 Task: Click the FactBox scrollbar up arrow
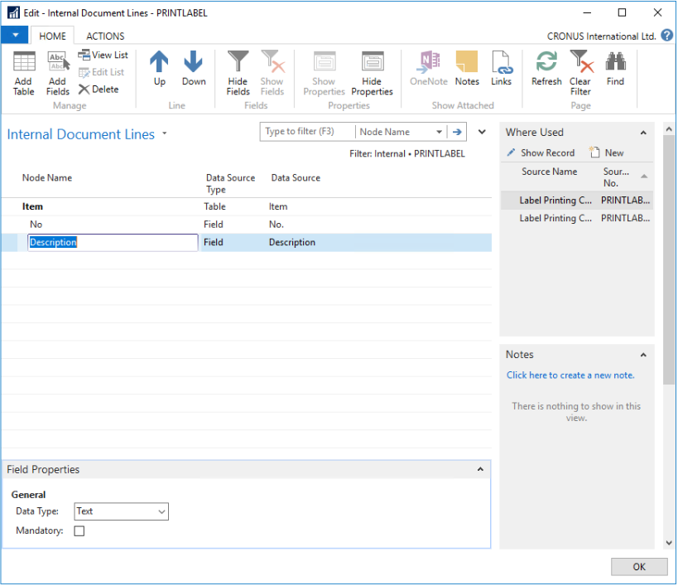tap(669, 129)
